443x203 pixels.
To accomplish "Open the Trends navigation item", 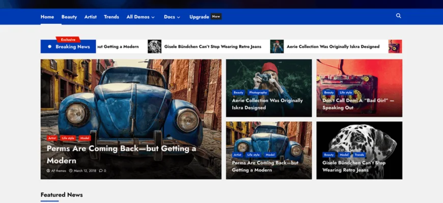I will pyautogui.click(x=112, y=17).
